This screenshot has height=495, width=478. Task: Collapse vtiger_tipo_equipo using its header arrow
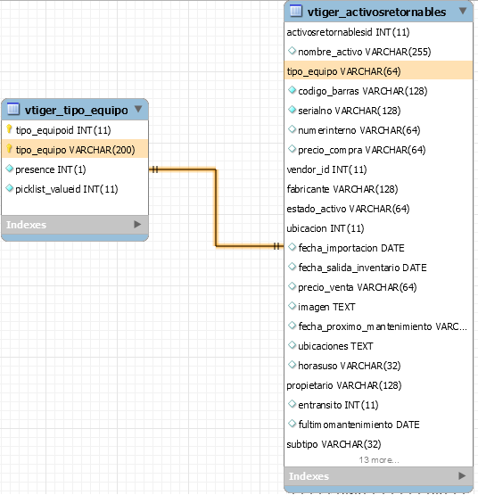click(x=138, y=109)
